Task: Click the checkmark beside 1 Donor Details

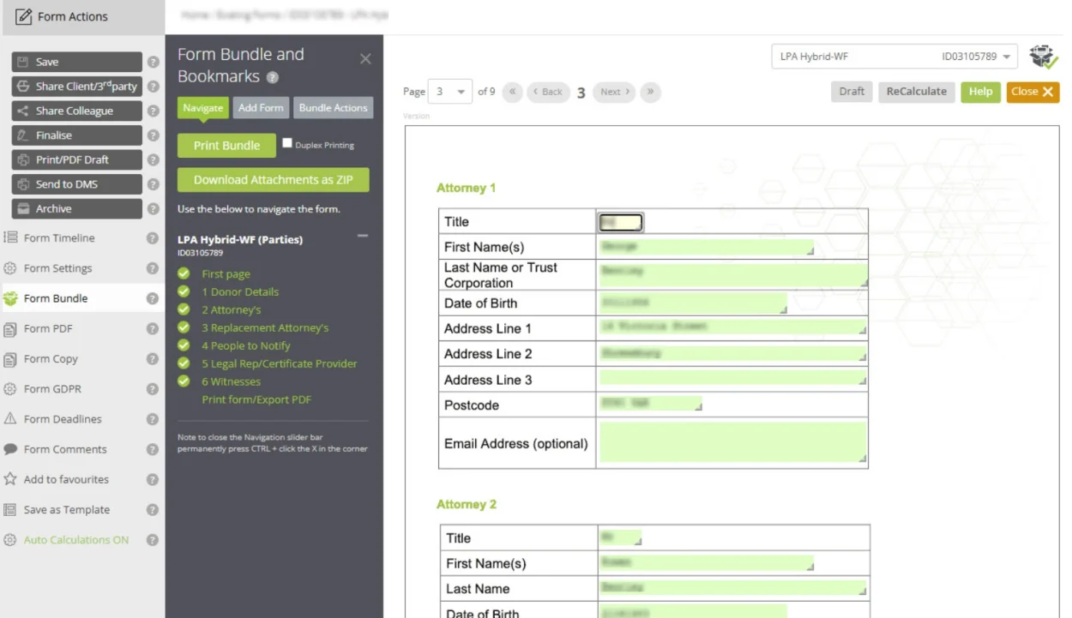Action: click(184, 291)
